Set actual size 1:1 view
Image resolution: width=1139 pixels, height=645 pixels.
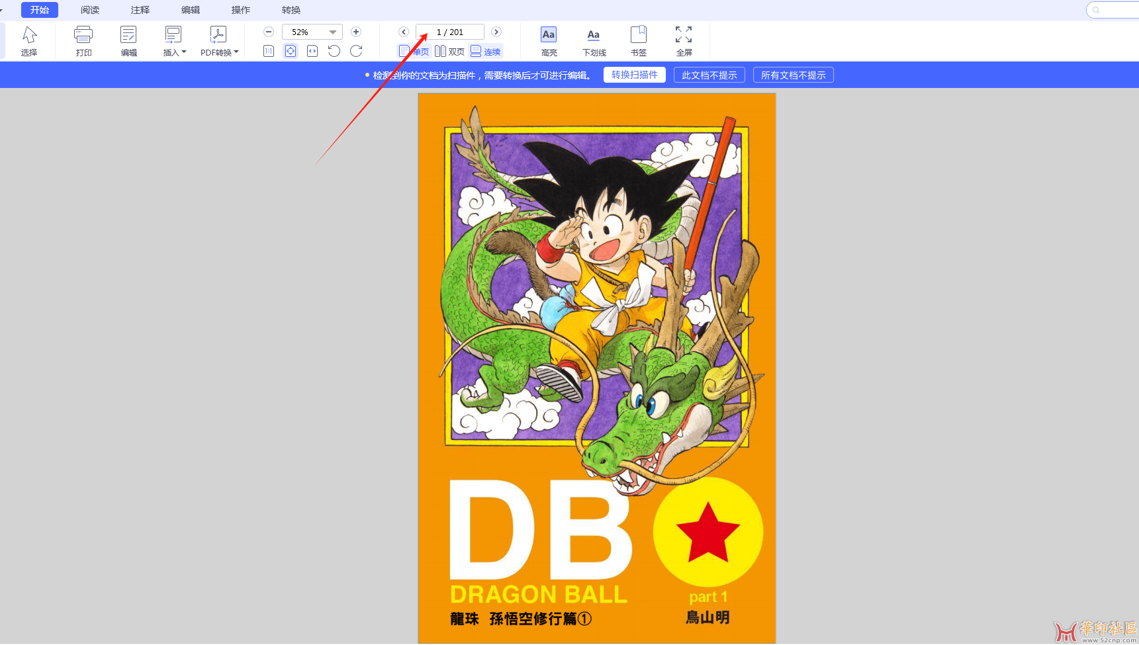pyautogui.click(x=269, y=51)
